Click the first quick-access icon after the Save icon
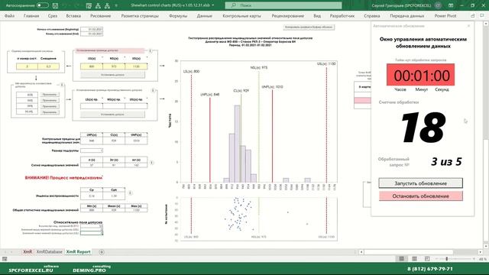This screenshot has width=489, height=275. coord(89,5)
